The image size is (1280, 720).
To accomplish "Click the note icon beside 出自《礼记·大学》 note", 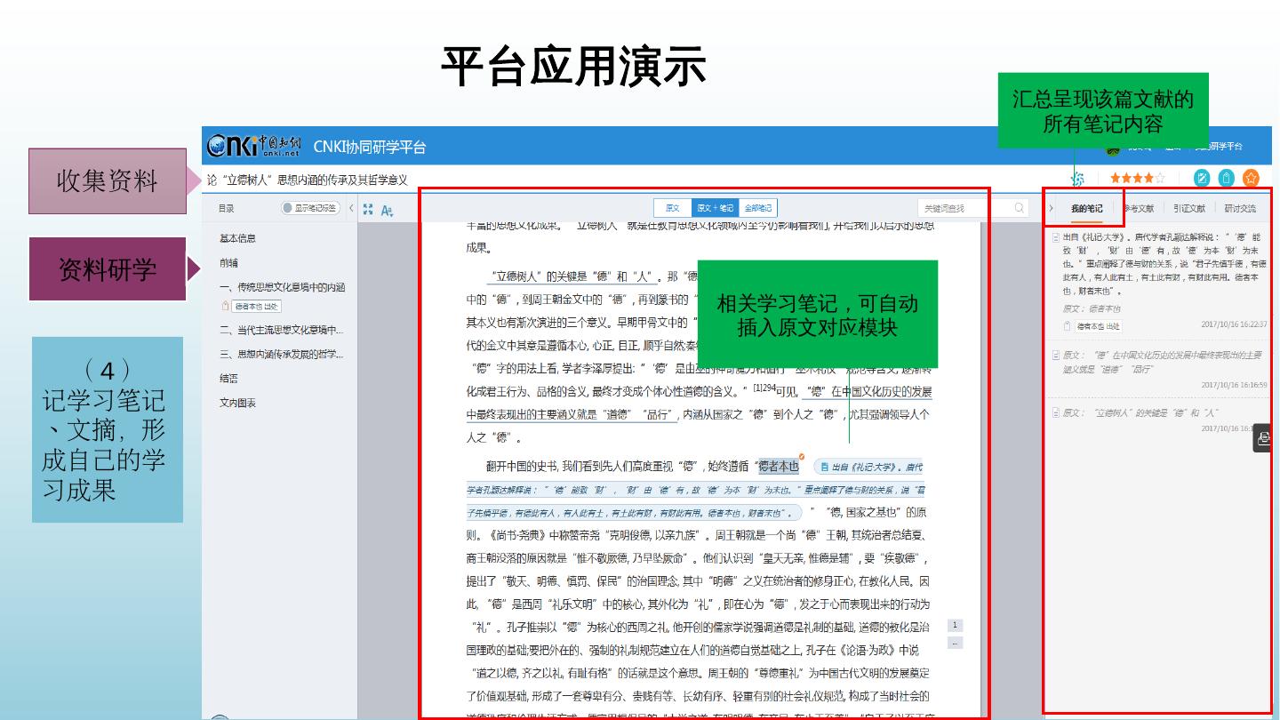I will coord(1056,237).
